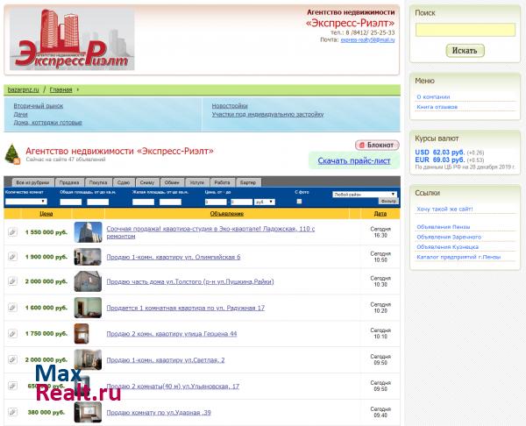
Task: Add the Ульяновская, 17 listing to notepad
Action: point(12,386)
